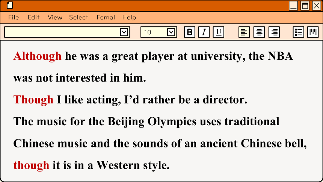Viewport: 323px width, 182px height.
Task: Click the column layout icon
Action: click(x=313, y=32)
